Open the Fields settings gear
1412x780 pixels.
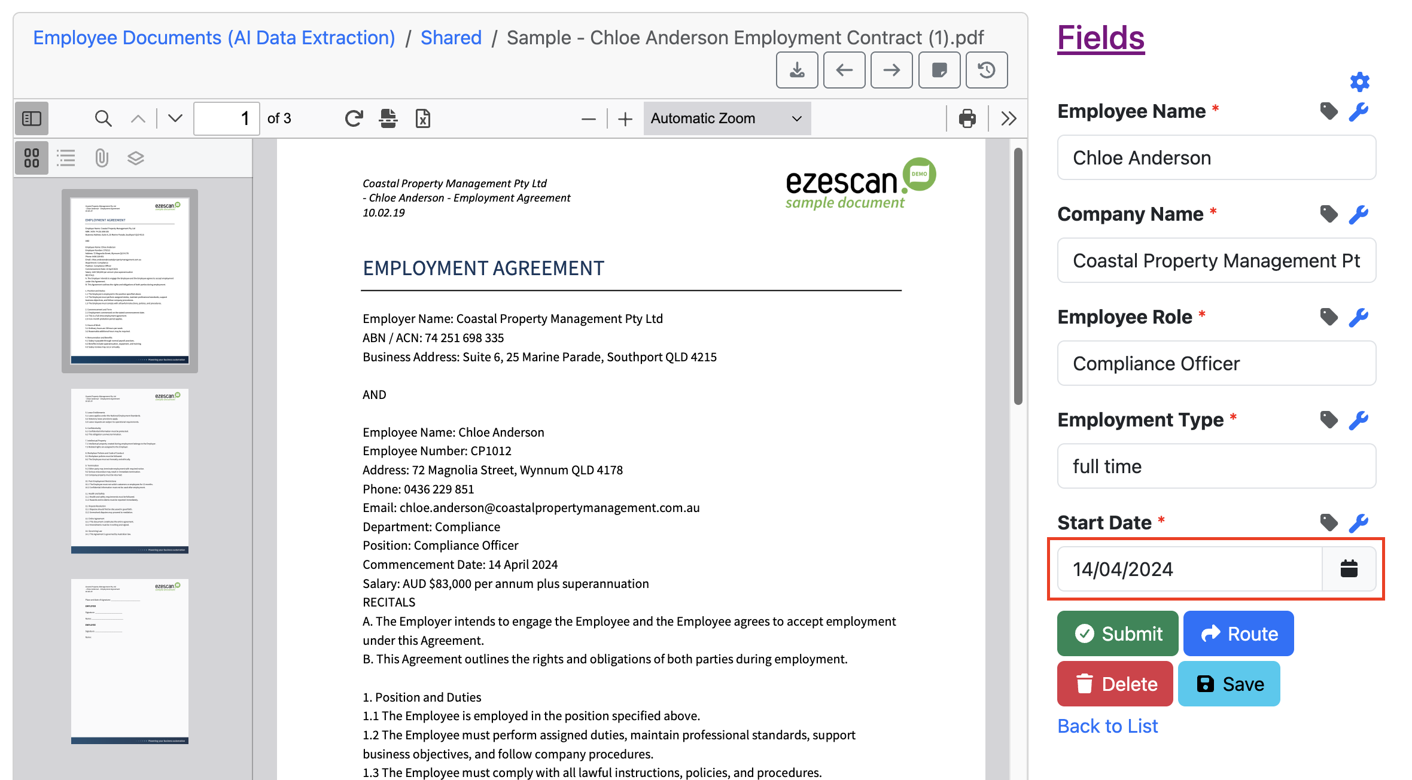click(1359, 82)
